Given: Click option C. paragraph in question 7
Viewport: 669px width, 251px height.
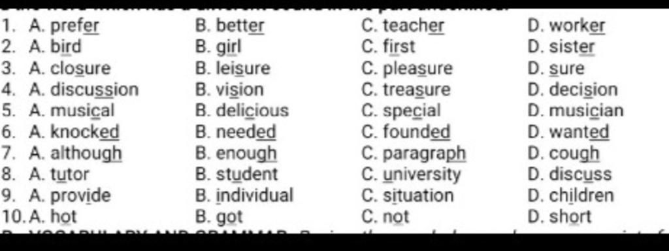Looking at the screenshot, I should 414,153.
